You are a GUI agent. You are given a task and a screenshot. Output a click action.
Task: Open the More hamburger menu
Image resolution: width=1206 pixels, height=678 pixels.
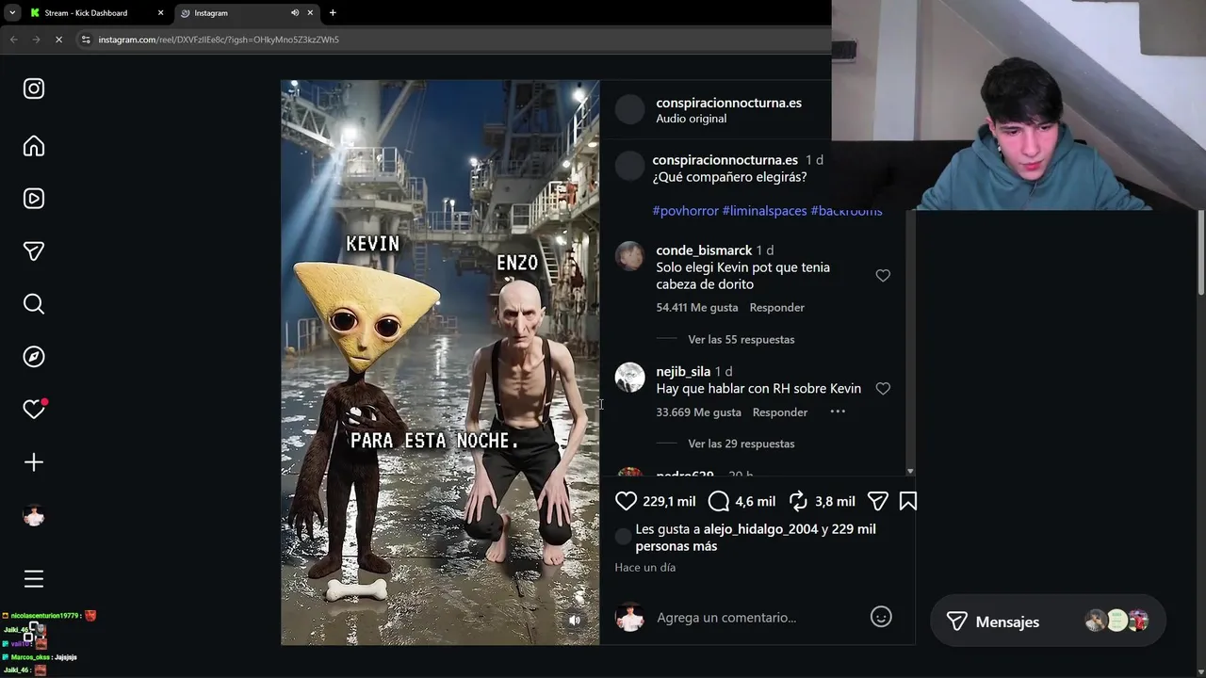34,579
